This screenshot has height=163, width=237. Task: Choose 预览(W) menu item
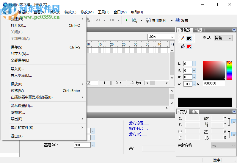pos(48,91)
